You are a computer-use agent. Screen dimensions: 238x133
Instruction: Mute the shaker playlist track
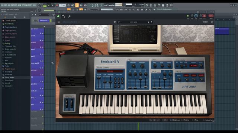click(x=43, y=47)
